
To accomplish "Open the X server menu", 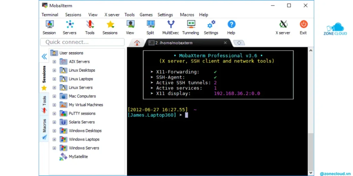I will tap(112, 15).
